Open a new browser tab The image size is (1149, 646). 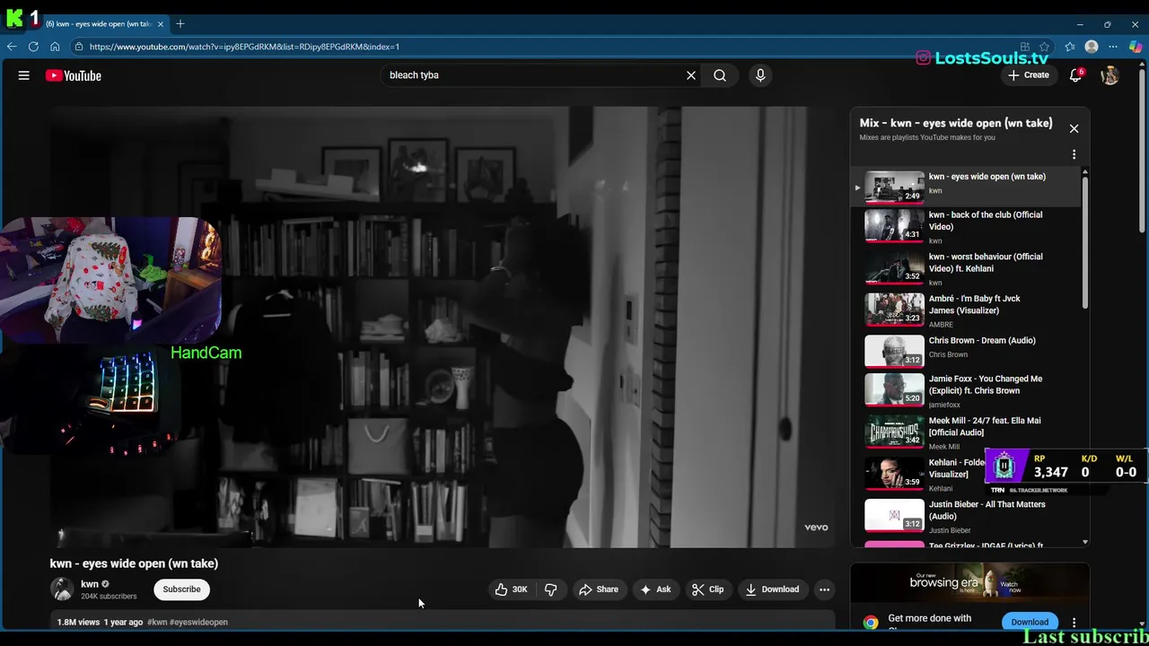(180, 23)
